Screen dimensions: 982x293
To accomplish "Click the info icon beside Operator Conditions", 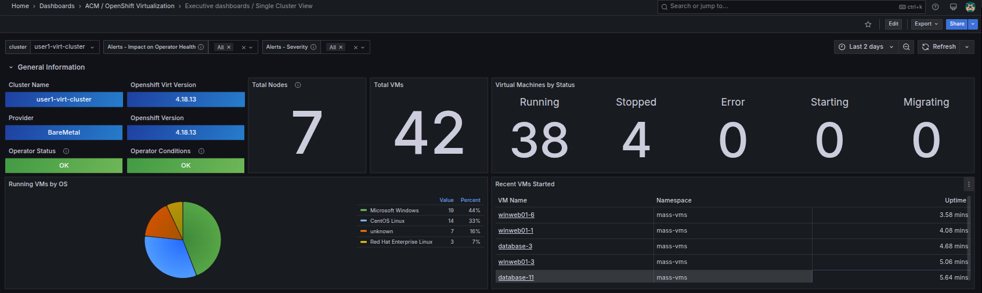I will (201, 151).
